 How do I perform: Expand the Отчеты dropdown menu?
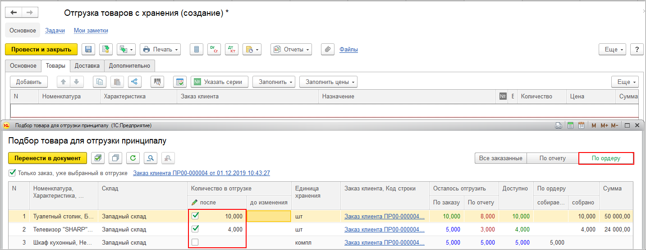pyautogui.click(x=291, y=49)
